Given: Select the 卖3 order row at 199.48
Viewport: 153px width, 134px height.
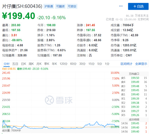Looking at the screenshot, I should click(134, 86).
